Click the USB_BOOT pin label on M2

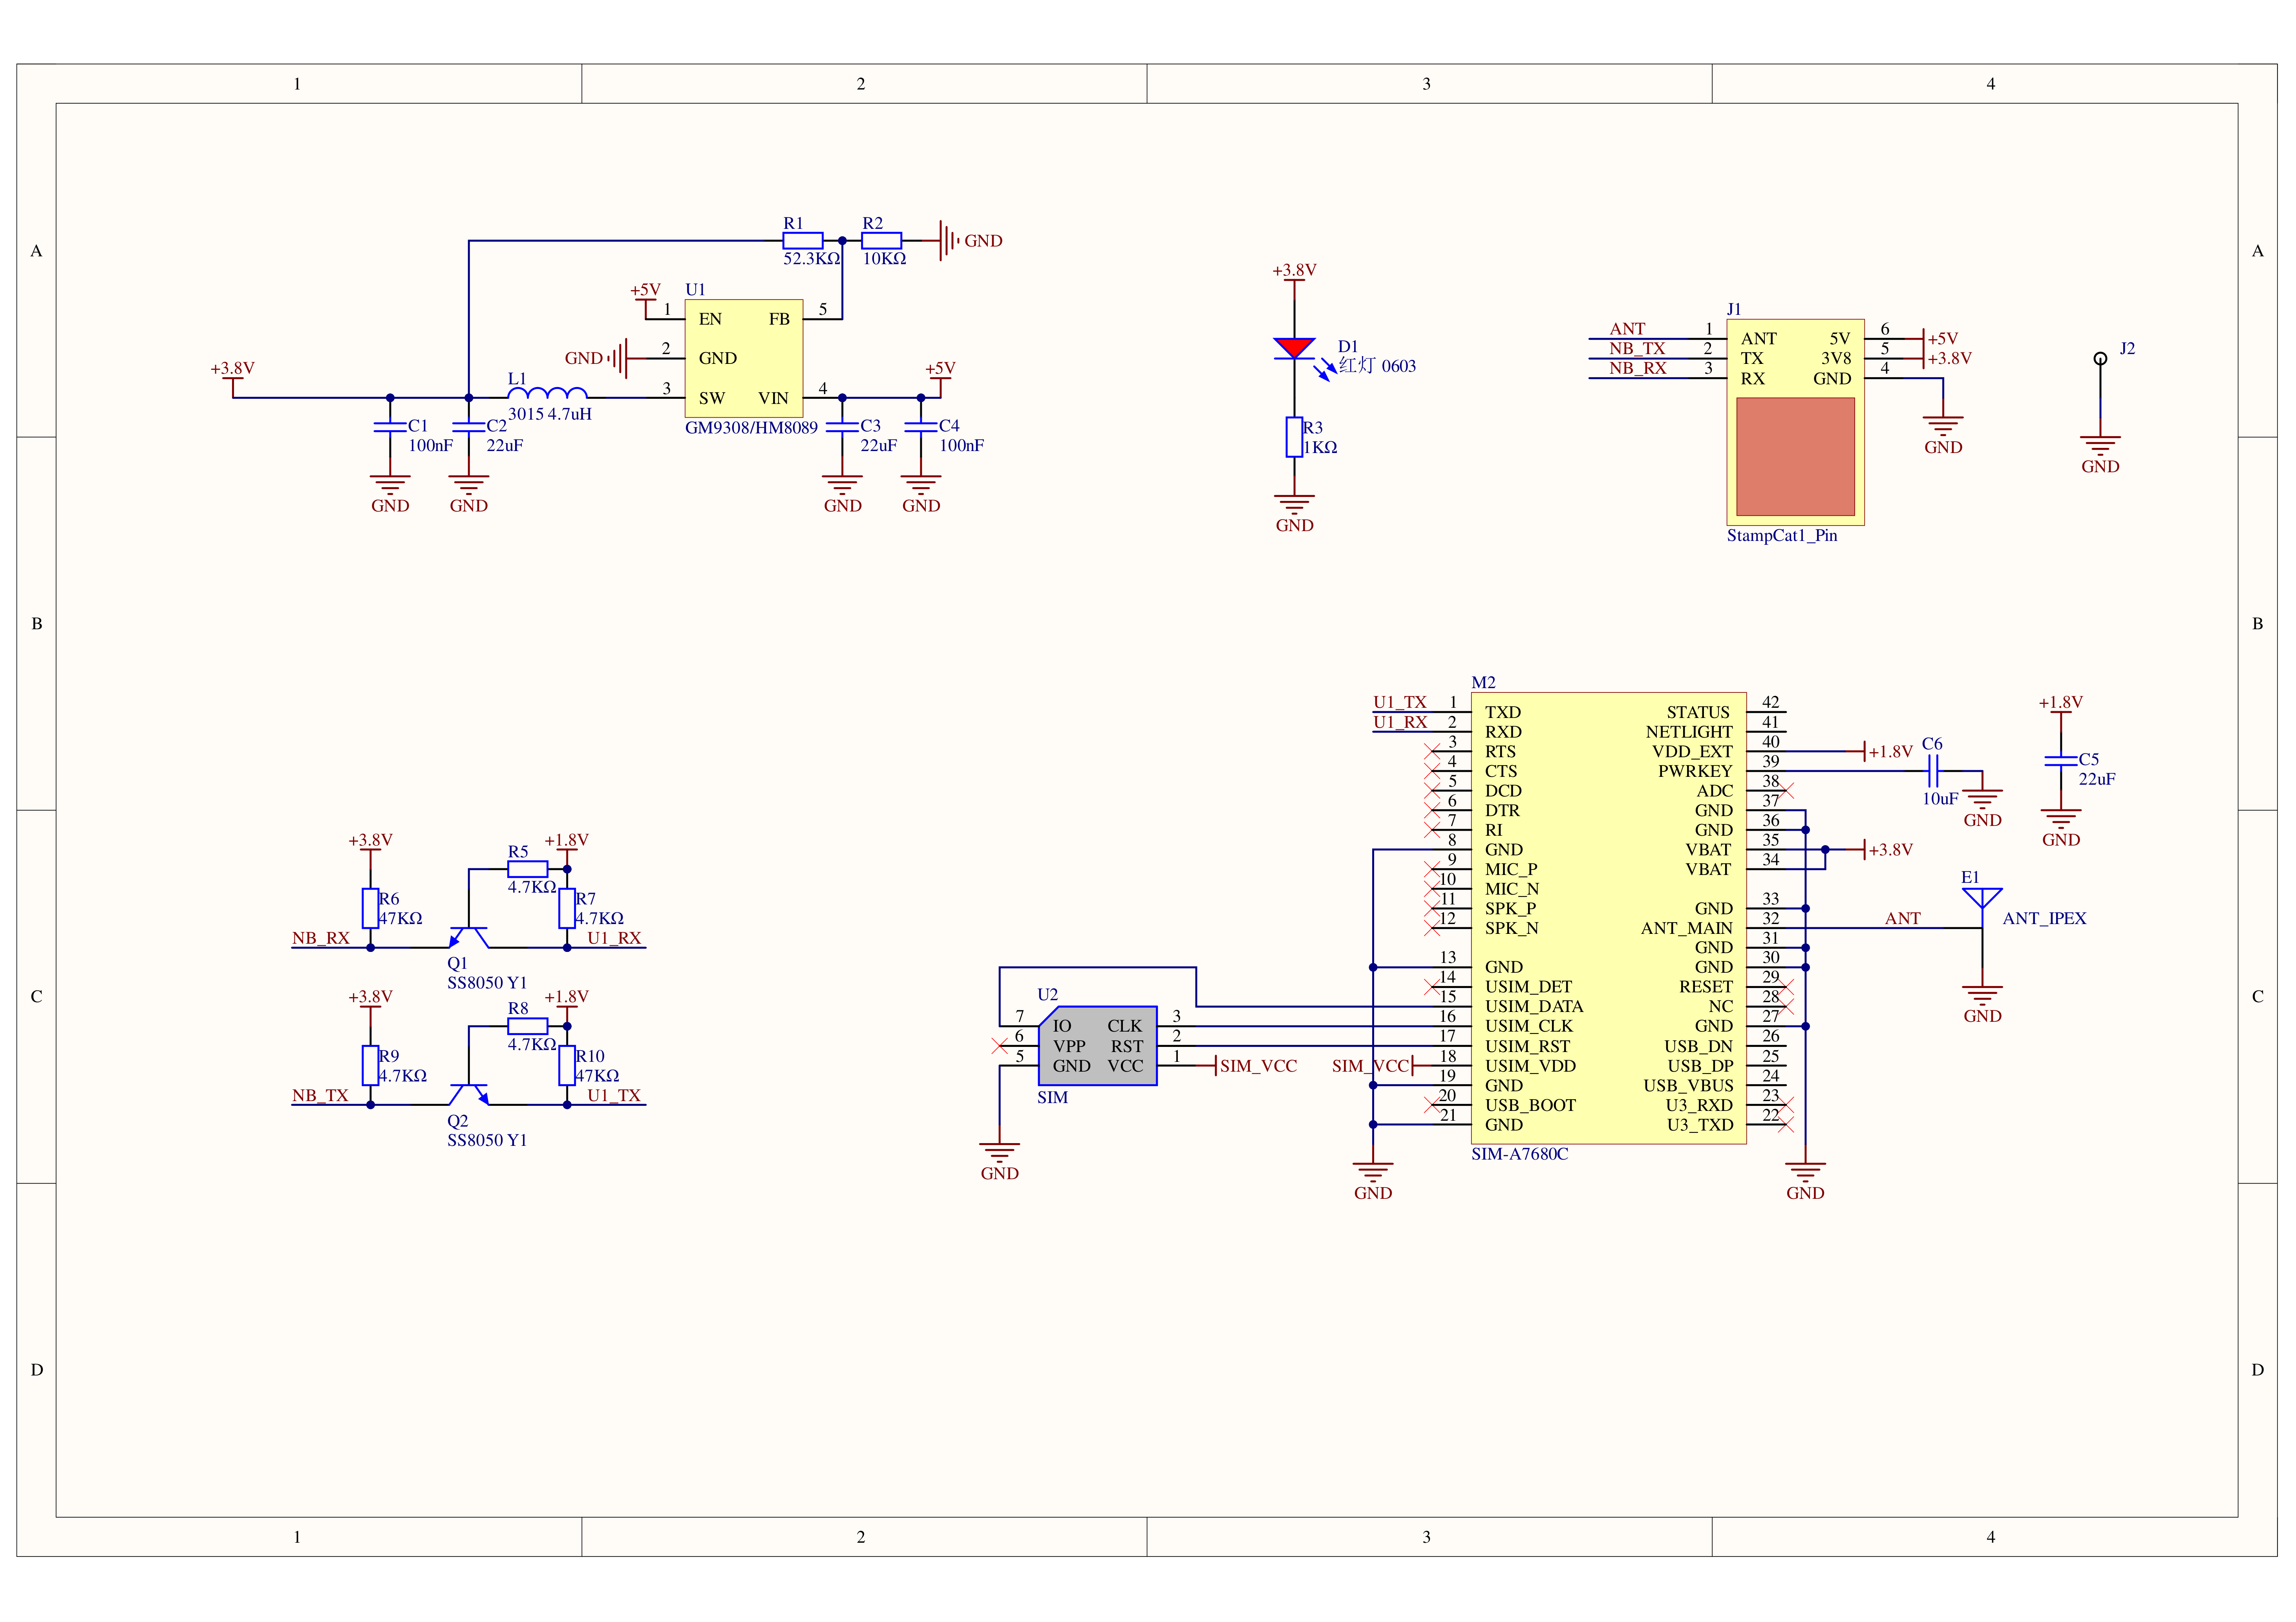(x=1530, y=1105)
